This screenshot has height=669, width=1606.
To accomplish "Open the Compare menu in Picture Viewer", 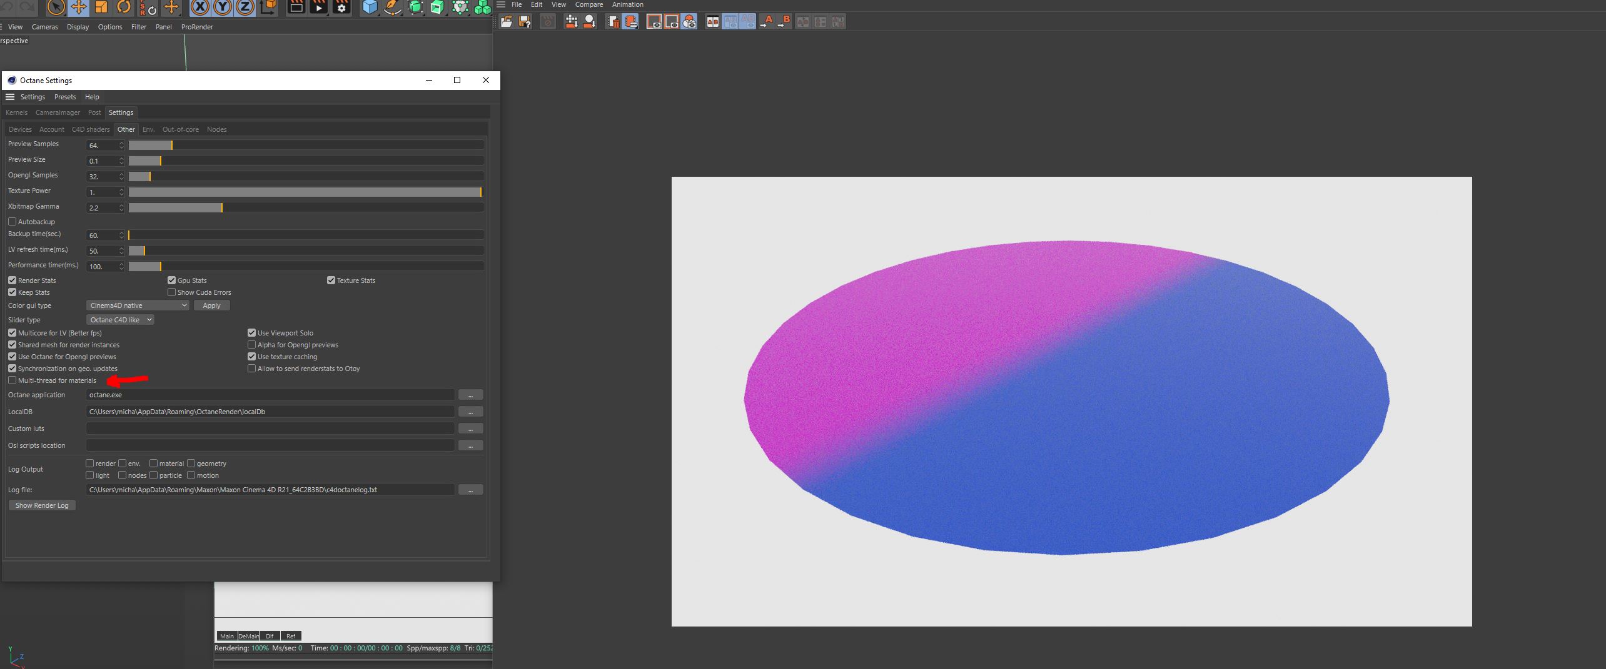I will [x=589, y=4].
